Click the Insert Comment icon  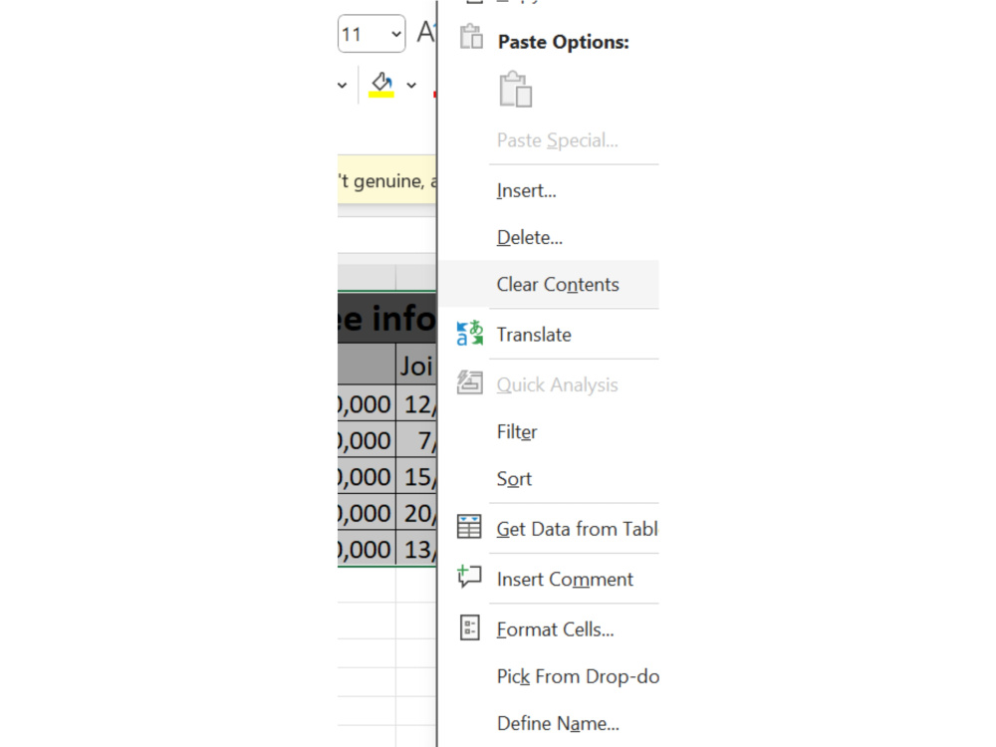click(469, 577)
